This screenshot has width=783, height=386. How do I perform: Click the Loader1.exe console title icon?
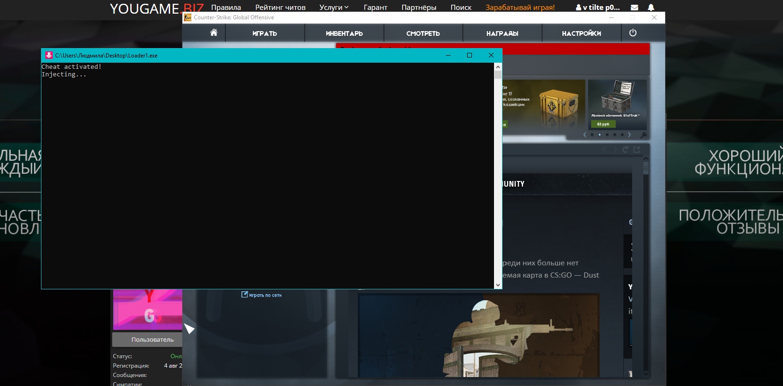49,55
